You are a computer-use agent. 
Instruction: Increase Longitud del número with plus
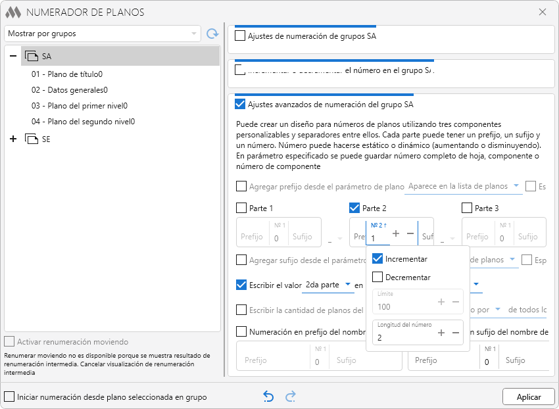pyautogui.click(x=441, y=333)
